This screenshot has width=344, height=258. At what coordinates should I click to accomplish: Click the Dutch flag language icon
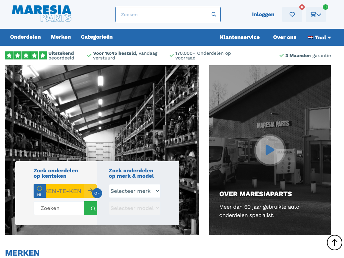point(311,38)
